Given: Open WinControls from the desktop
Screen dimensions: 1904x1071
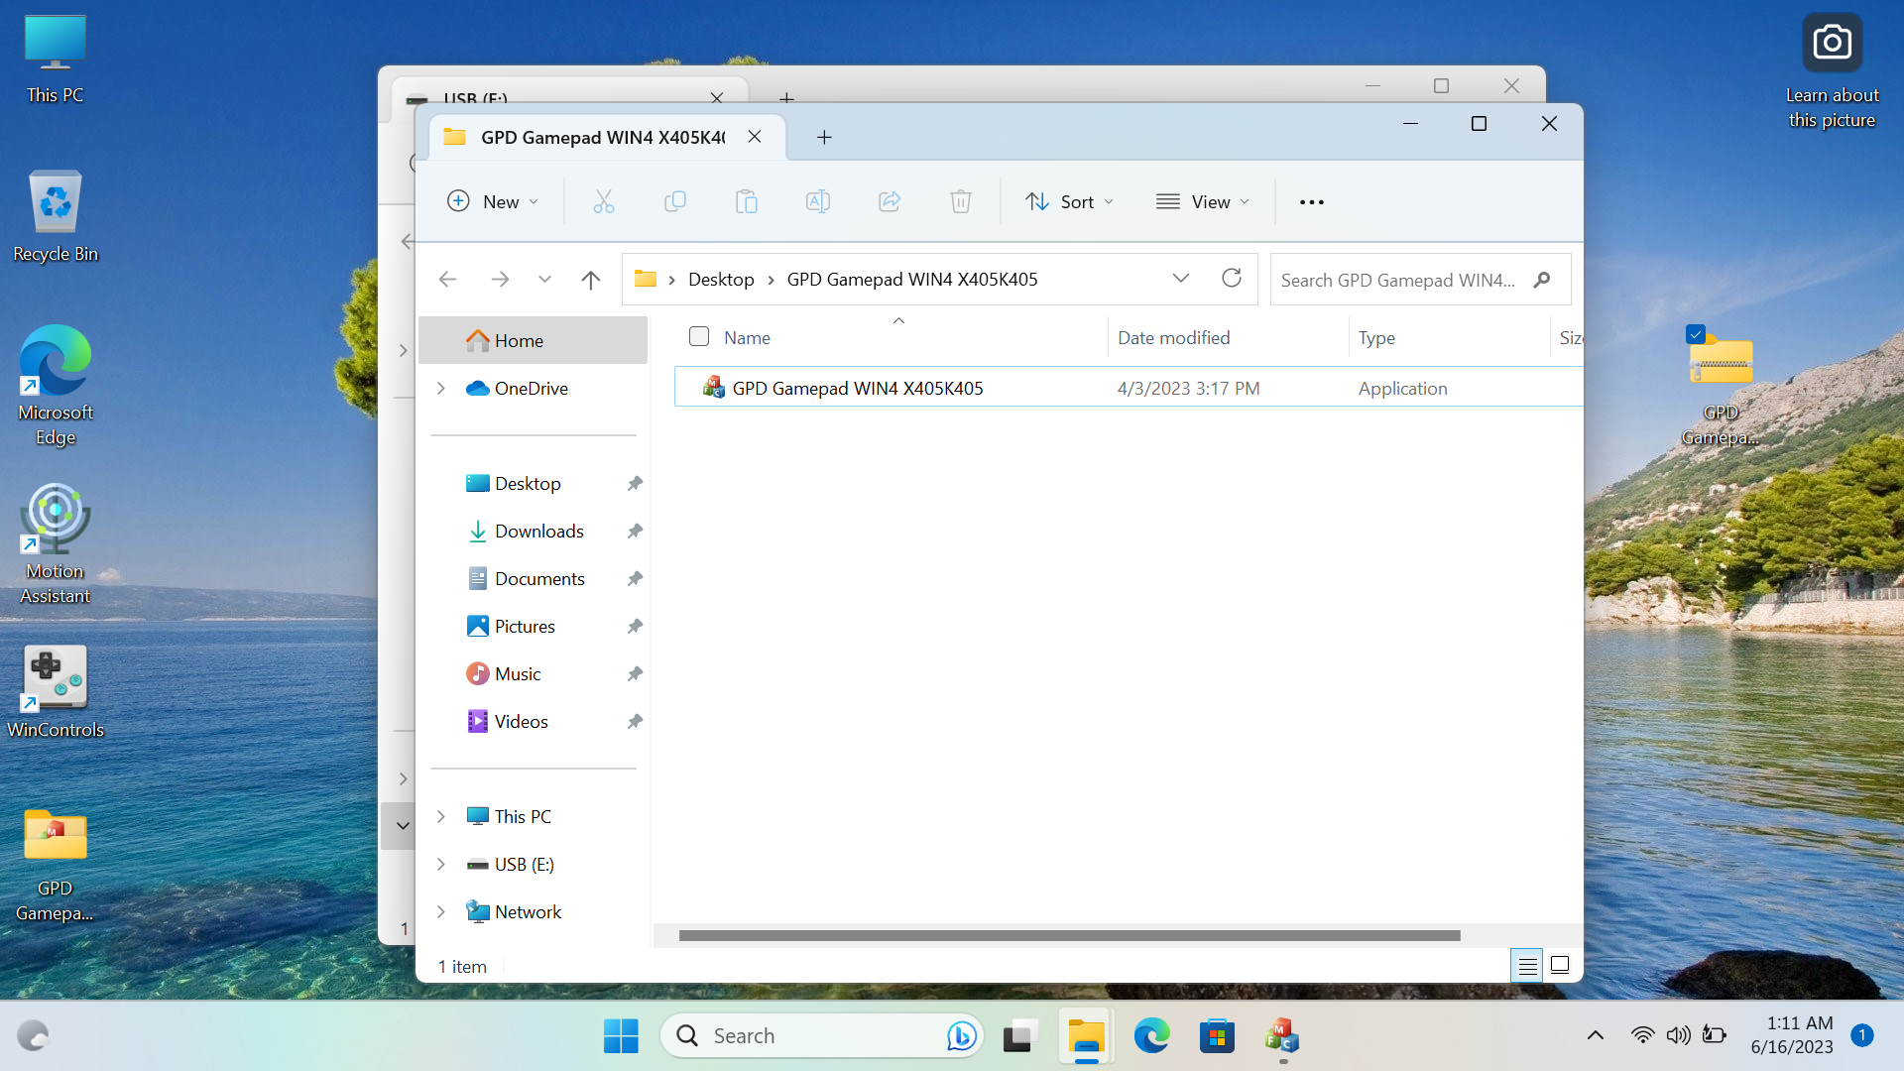Looking at the screenshot, I should (56, 678).
